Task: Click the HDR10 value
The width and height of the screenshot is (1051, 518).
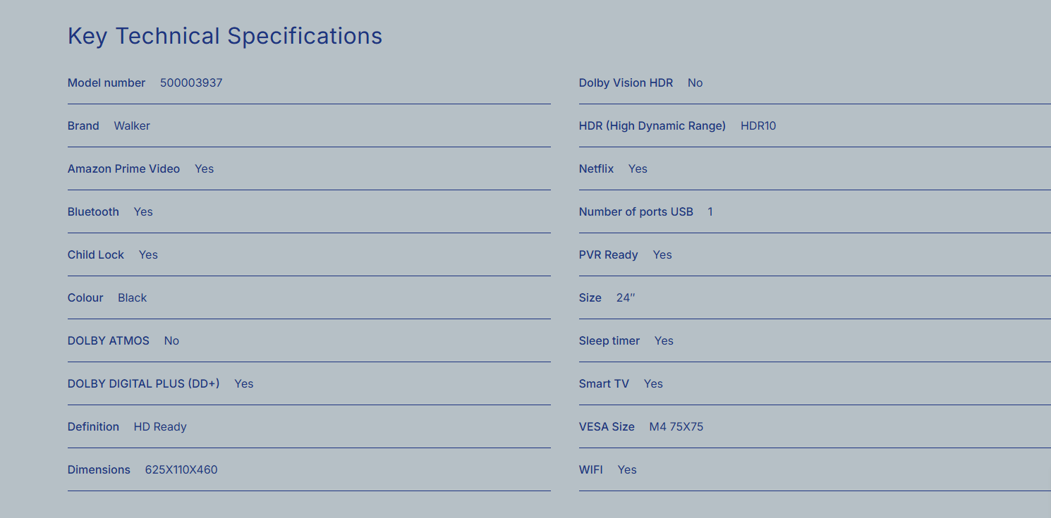Action: [x=758, y=126]
